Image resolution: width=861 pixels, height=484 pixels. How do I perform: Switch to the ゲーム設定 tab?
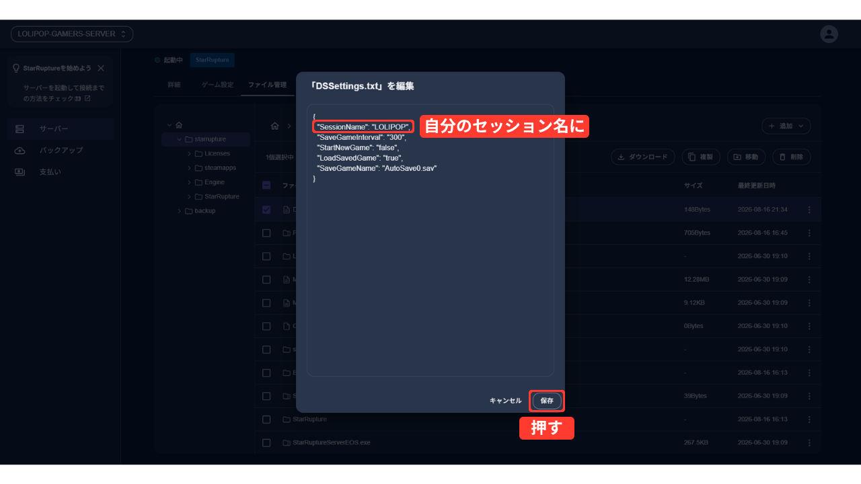pyautogui.click(x=218, y=85)
